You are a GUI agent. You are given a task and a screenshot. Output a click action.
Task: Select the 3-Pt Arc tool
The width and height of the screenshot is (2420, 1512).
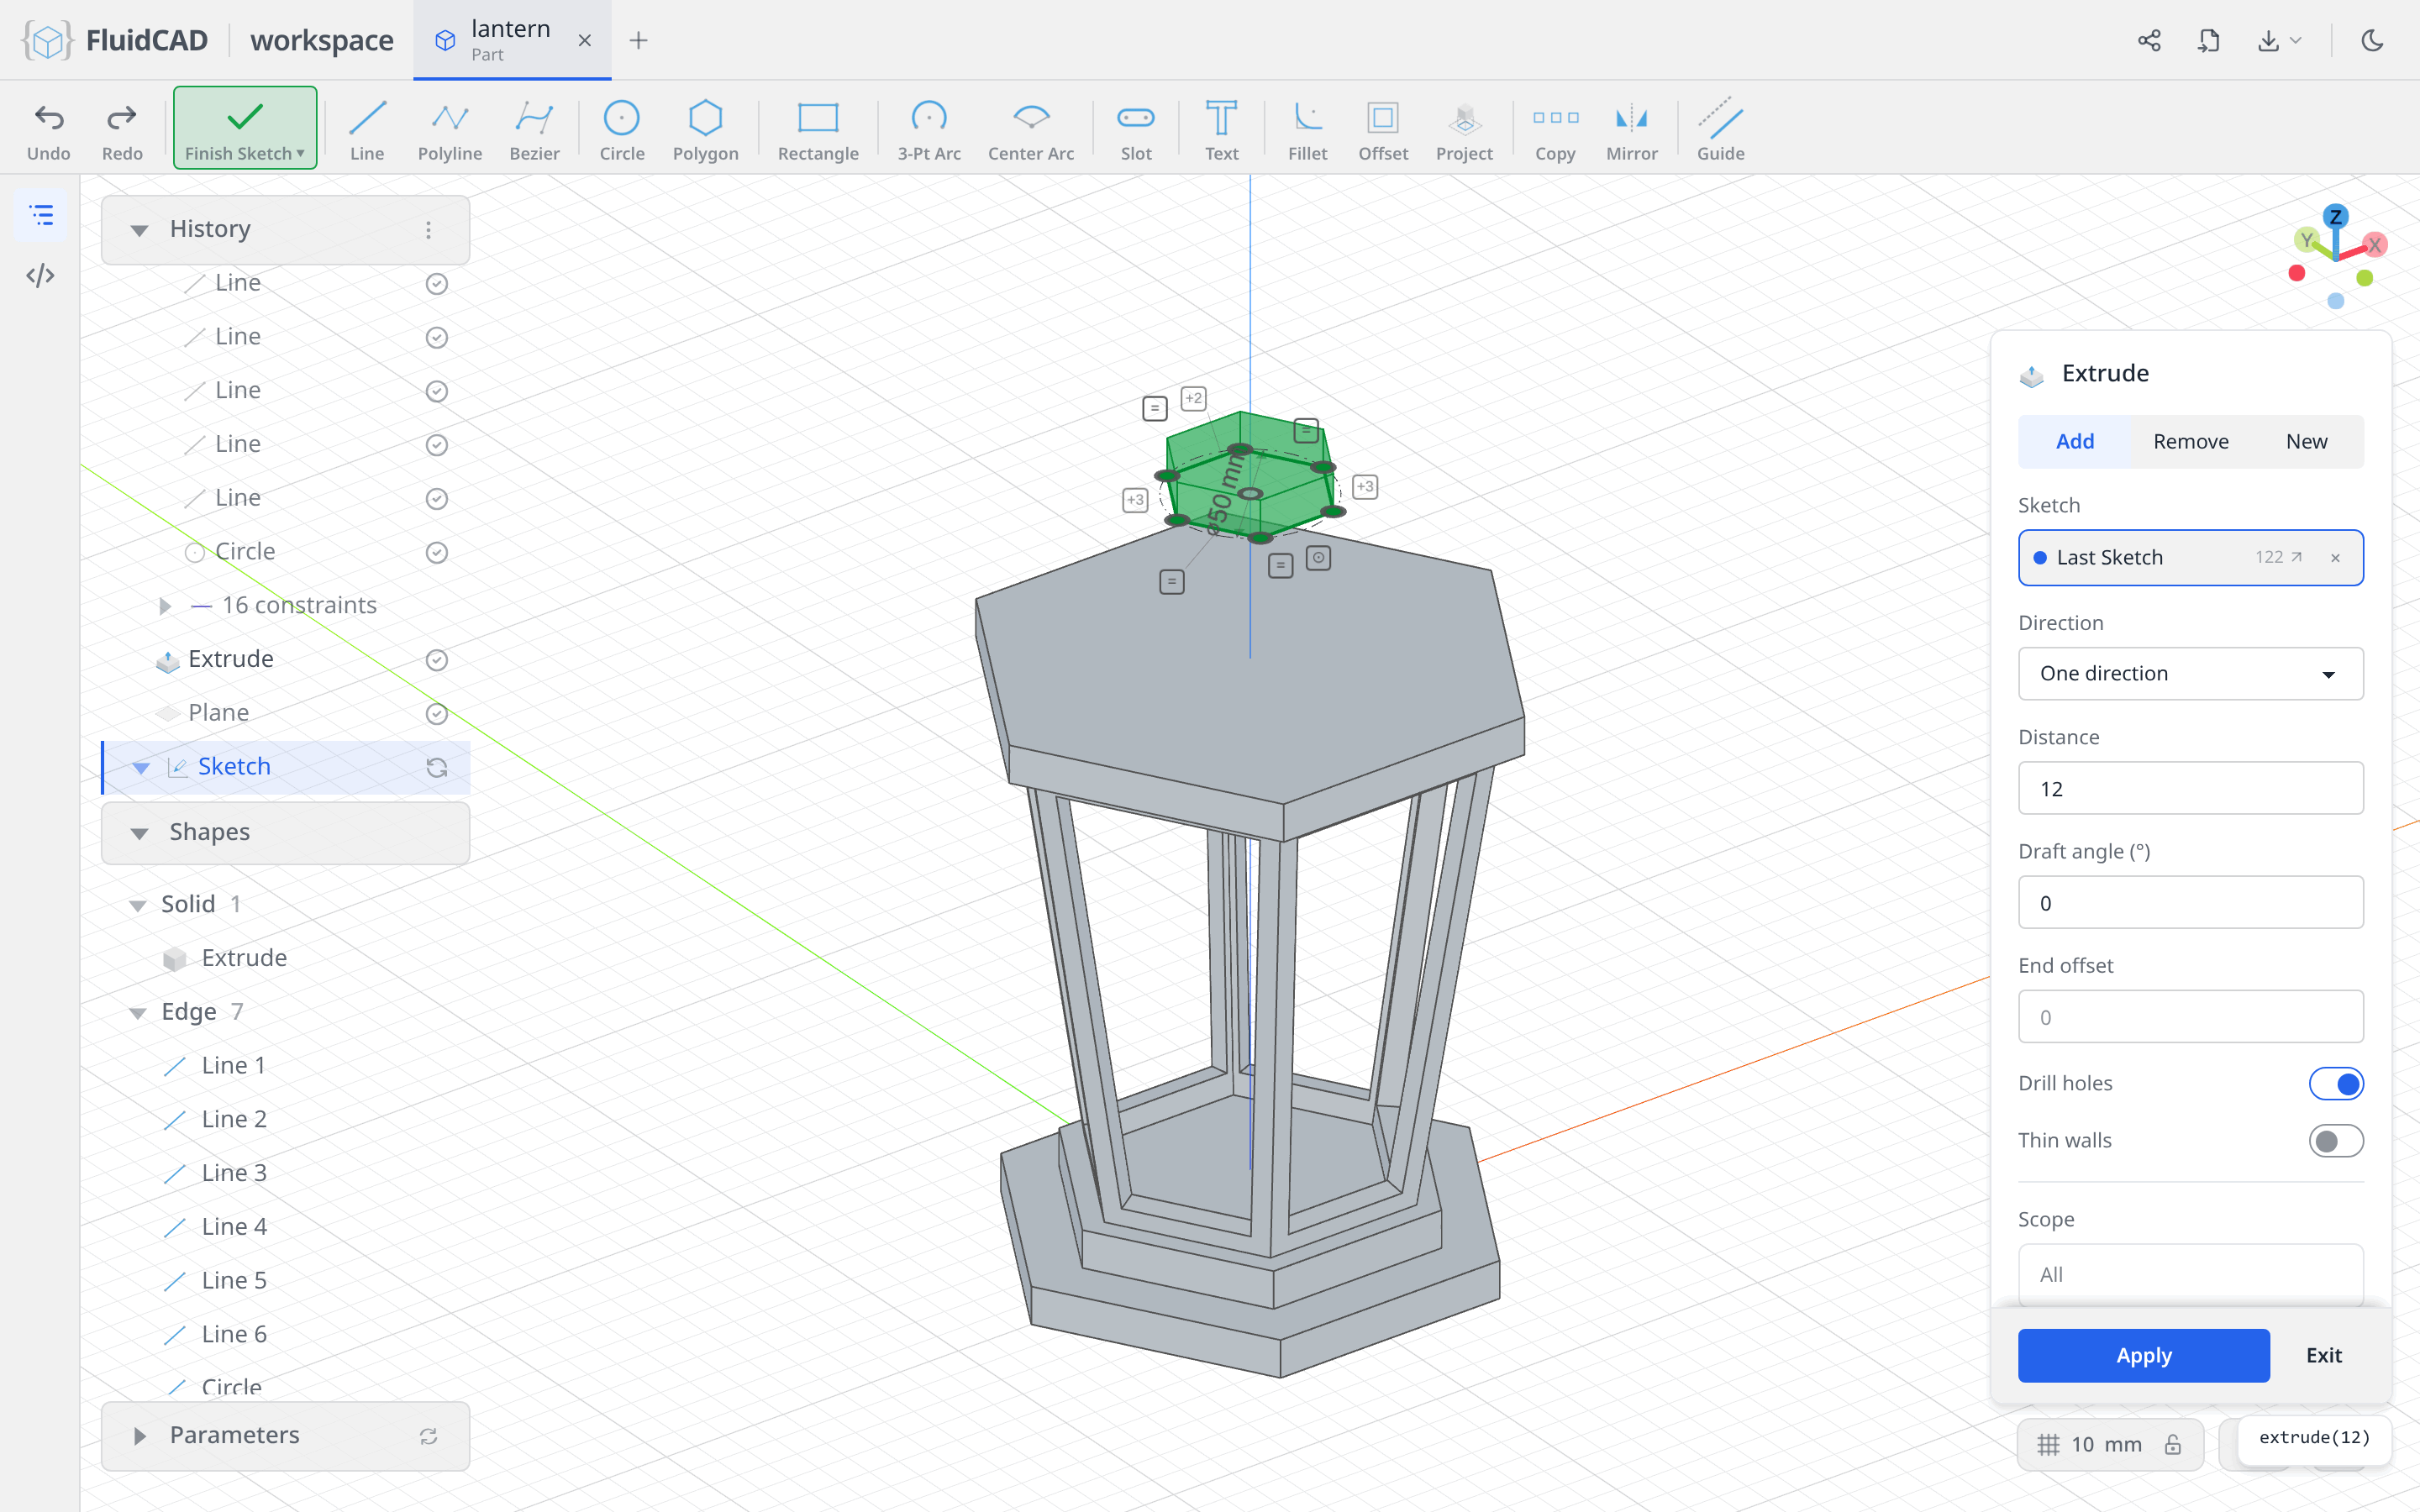[928, 130]
